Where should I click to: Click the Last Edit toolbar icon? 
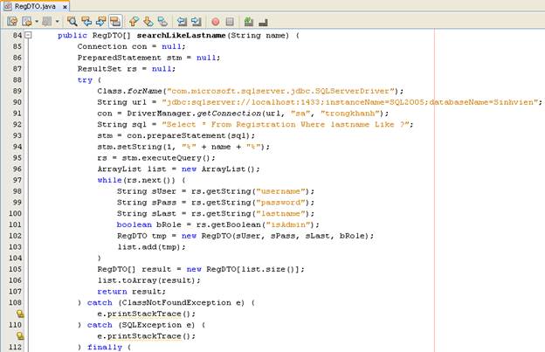click(12, 22)
